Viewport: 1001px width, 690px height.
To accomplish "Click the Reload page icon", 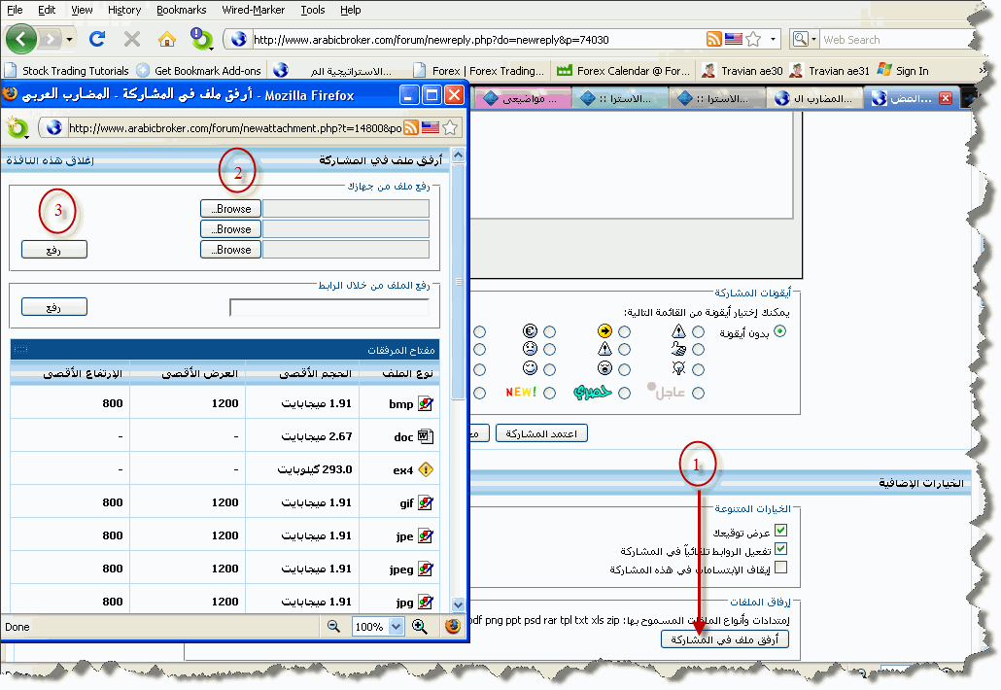I will click(96, 39).
